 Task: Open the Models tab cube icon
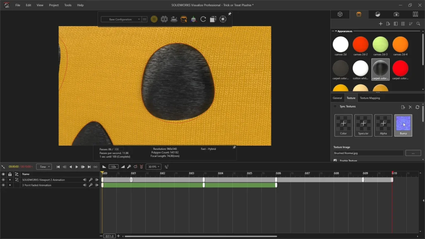340,14
